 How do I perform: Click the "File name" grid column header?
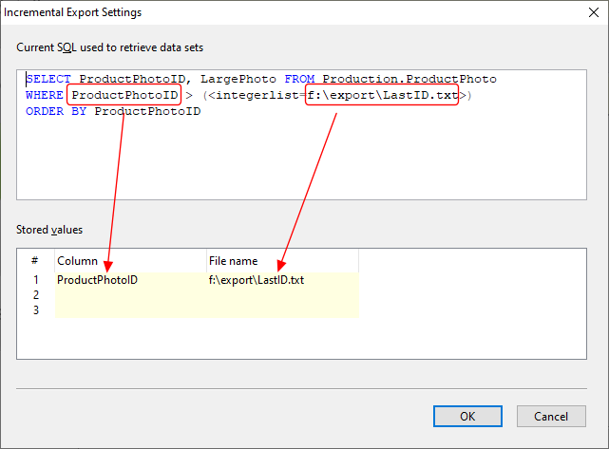click(282, 261)
